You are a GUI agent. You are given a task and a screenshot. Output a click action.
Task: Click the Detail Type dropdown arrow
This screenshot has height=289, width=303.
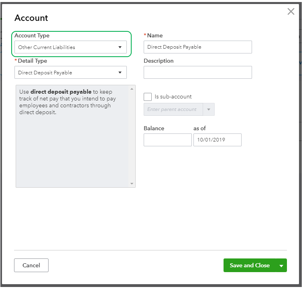coord(120,73)
